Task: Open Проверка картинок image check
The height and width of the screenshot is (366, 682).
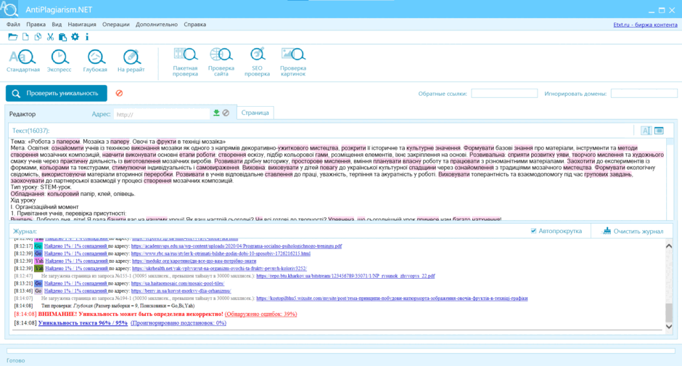Action: coord(293,62)
